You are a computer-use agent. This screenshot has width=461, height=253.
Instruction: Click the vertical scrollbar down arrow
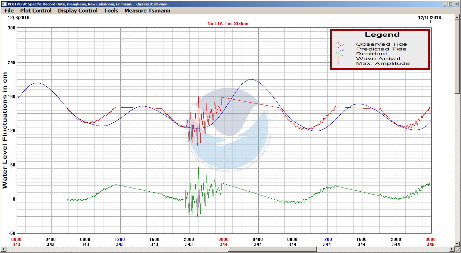(457, 244)
